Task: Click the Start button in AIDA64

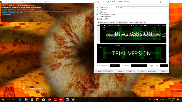Action: coord(99,71)
